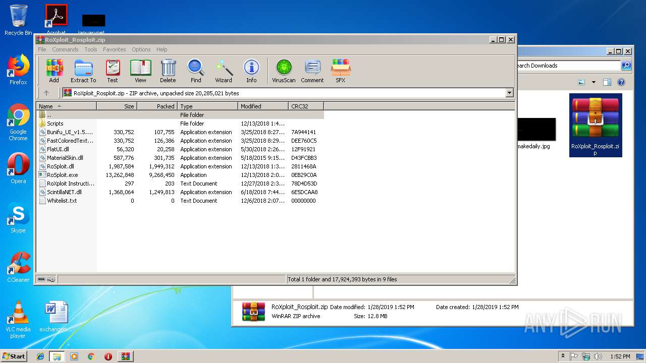The width and height of the screenshot is (646, 363).
Task: Click the WinRAR taskbar button
Action: pos(125,356)
